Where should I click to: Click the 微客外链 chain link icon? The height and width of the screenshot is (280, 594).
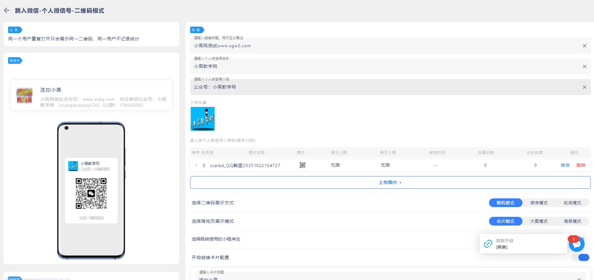488,244
